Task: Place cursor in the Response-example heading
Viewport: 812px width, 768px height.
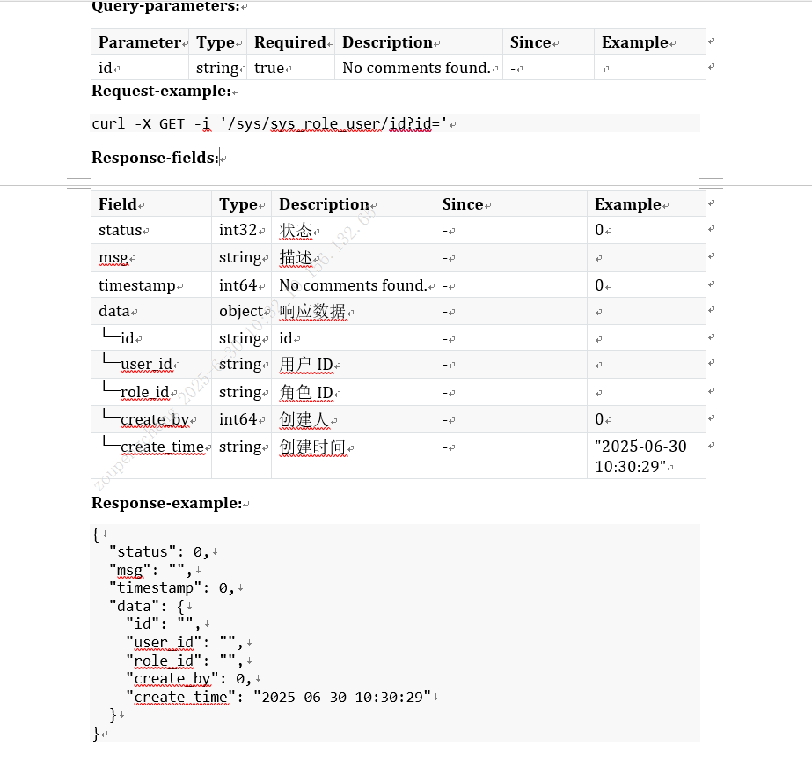Action: (x=166, y=503)
